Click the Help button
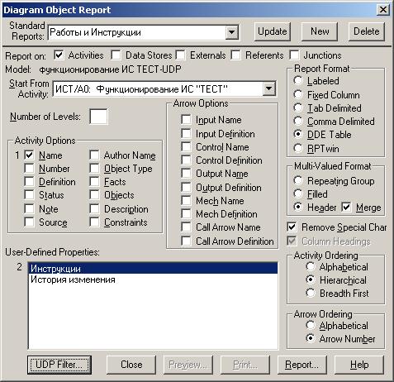This screenshot has width=394, height=382. click(x=359, y=365)
